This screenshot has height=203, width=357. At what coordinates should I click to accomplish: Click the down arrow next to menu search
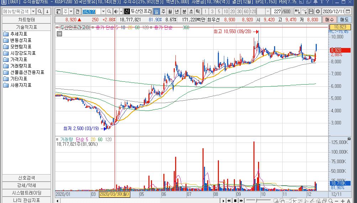click(x=47, y=11)
